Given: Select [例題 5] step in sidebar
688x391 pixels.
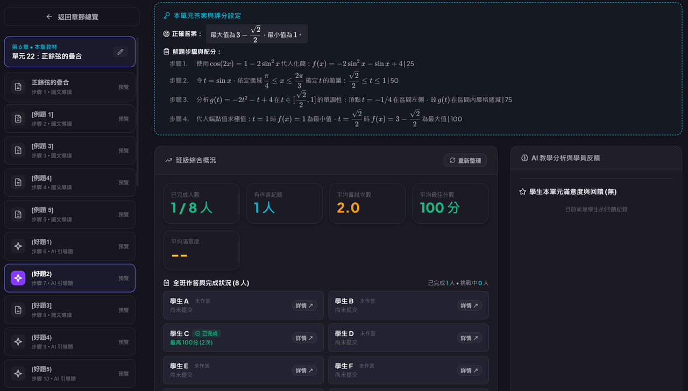Looking at the screenshot, I should [x=70, y=215].
